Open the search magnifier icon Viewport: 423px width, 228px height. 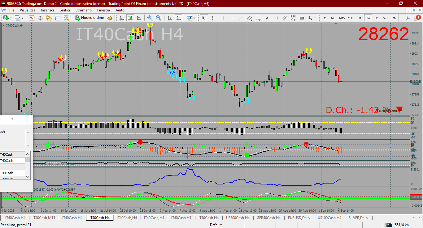(x=408, y=18)
